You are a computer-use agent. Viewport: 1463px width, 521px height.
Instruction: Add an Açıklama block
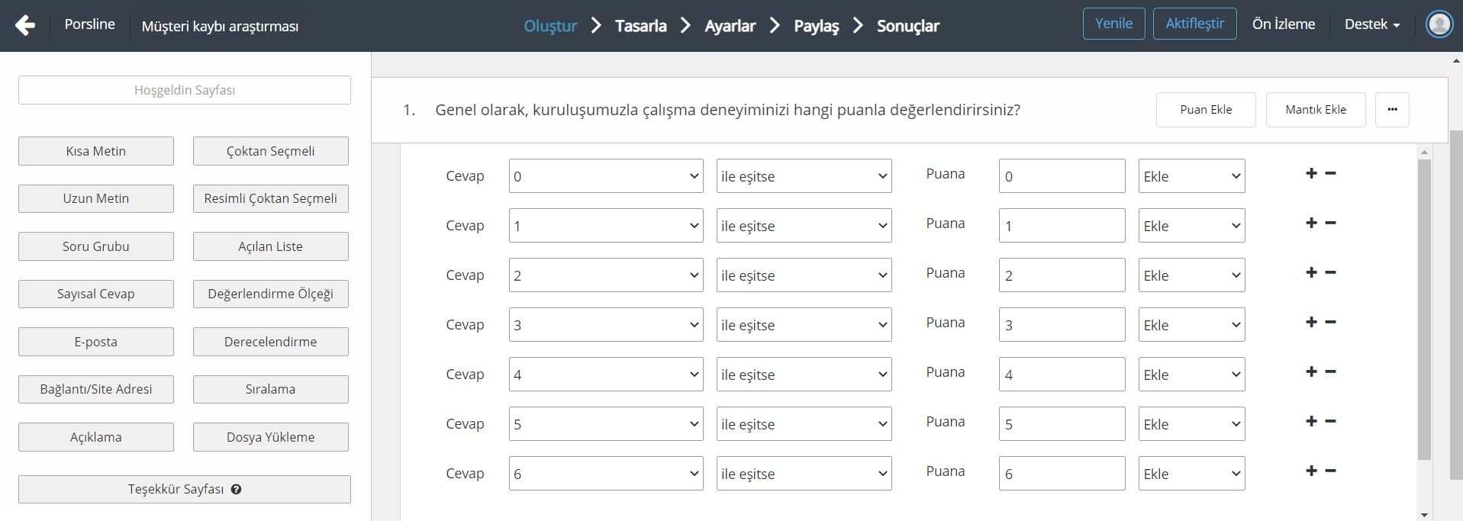(x=96, y=437)
